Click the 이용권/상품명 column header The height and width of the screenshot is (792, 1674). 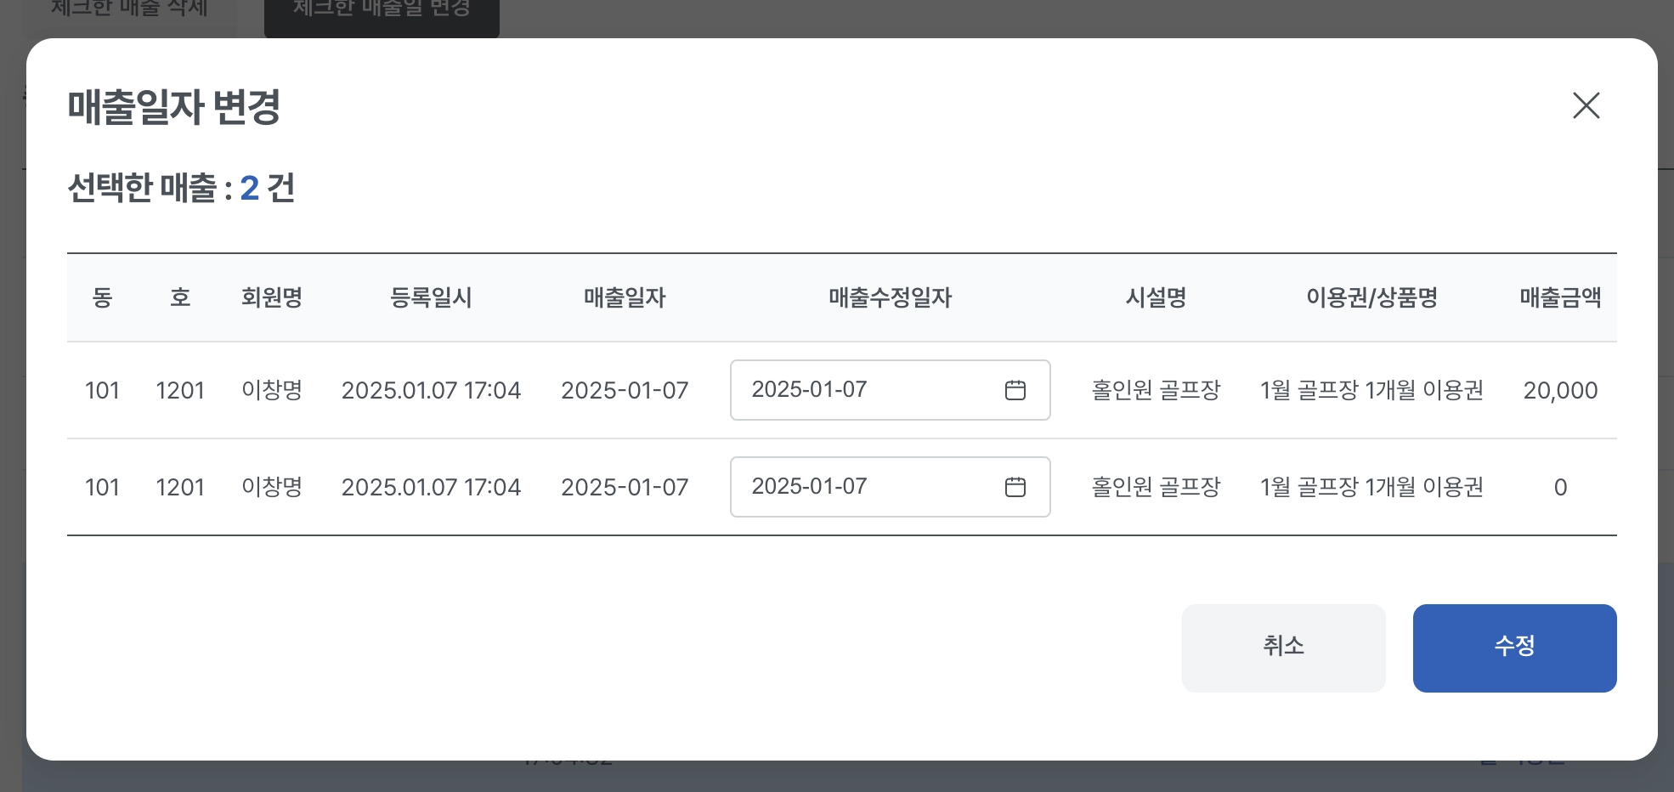[1371, 297]
